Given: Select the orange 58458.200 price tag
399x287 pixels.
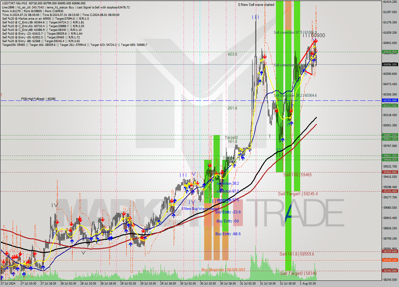Looking at the screenshot, I should [x=390, y=260].
